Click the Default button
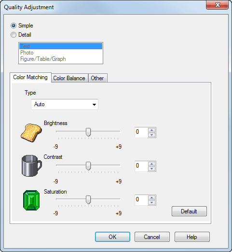Image resolution: width=232 pixels, height=252 pixels. pyautogui.click(x=189, y=211)
